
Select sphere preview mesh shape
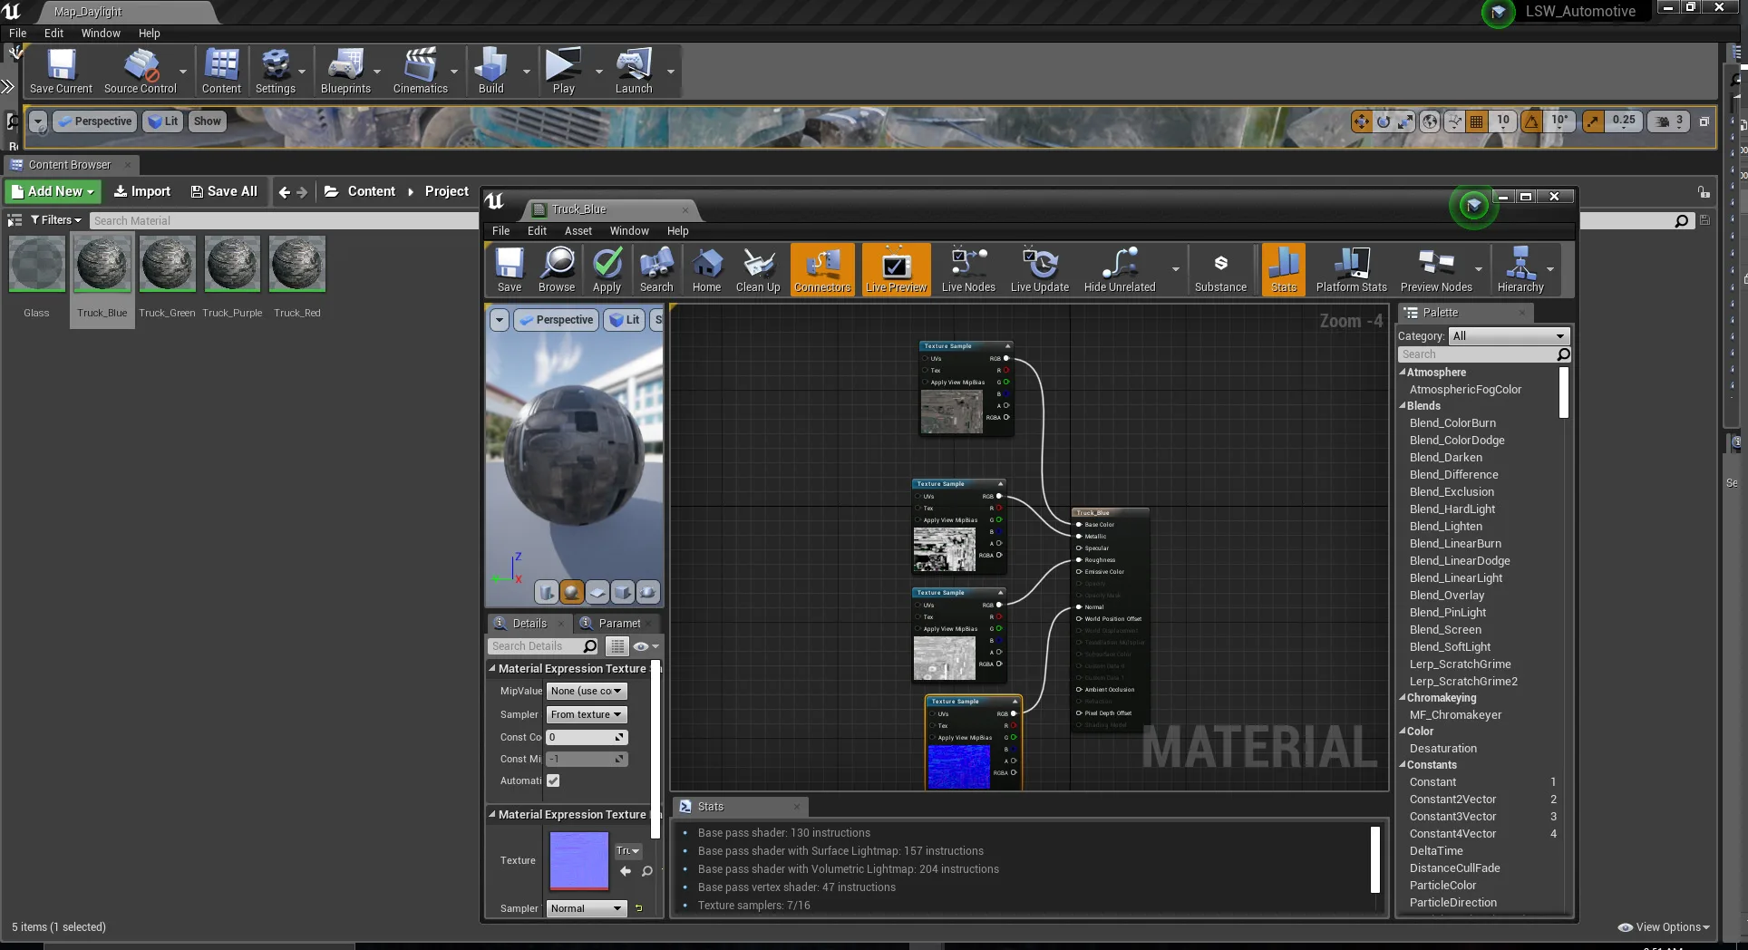click(x=571, y=593)
